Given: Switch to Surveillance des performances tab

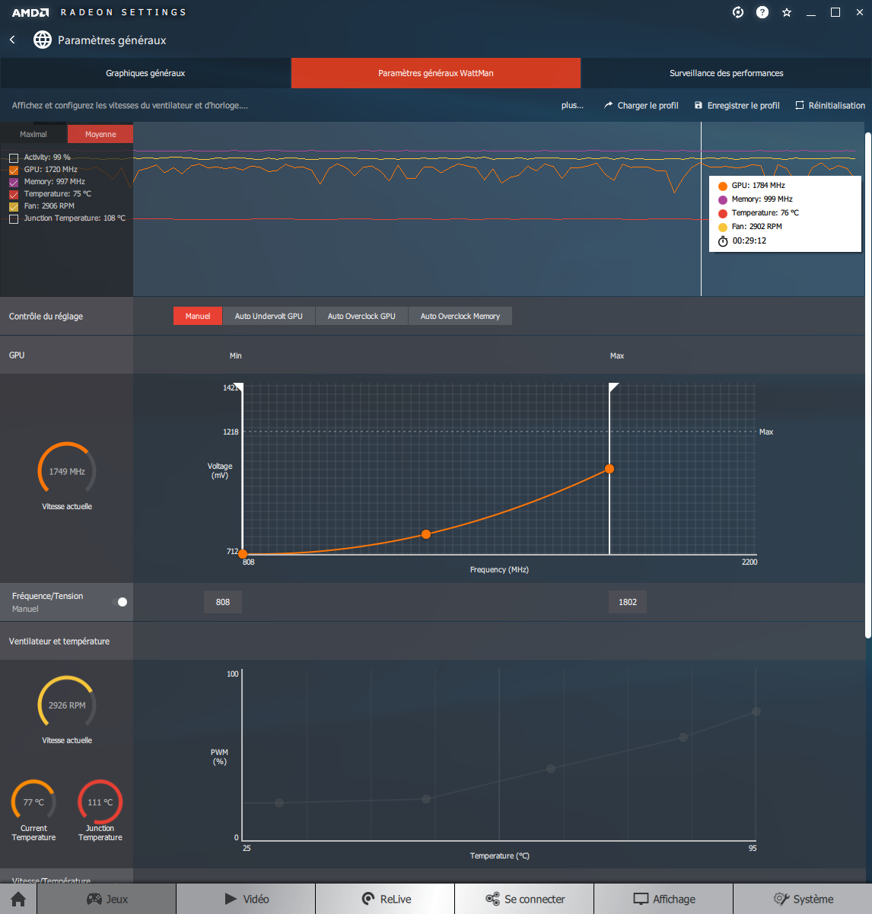Looking at the screenshot, I should tap(726, 73).
